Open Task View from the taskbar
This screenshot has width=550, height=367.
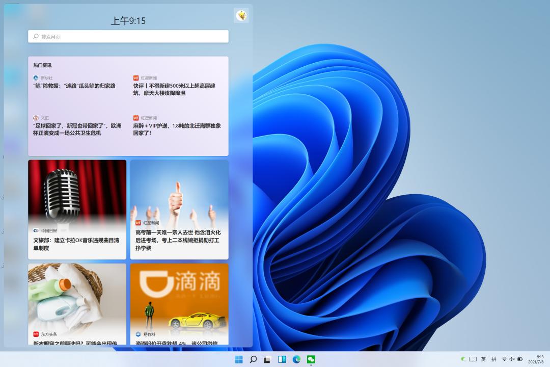(x=267, y=359)
